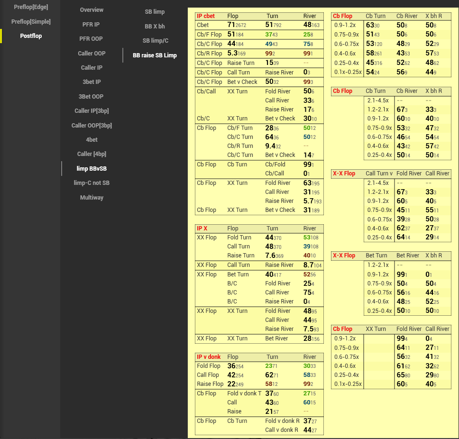This screenshot has width=459, height=439.
Task: Open Caller [4bp] stats
Action: 92,154
